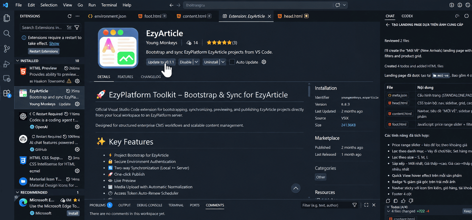The width and height of the screenshot is (472, 220).
Task: Give thumbs up to chat response
Action: point(403,201)
